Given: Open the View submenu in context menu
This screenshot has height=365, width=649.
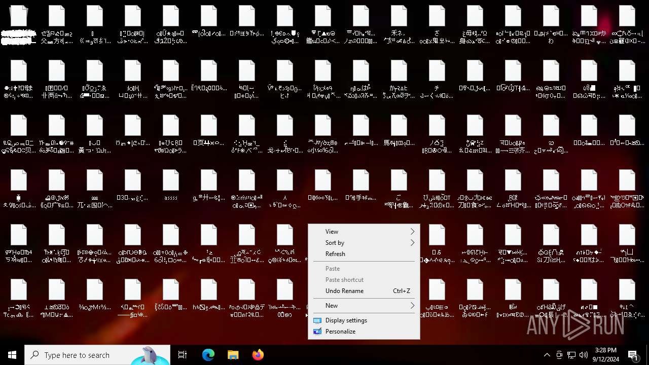Looking at the screenshot, I should [364, 232].
